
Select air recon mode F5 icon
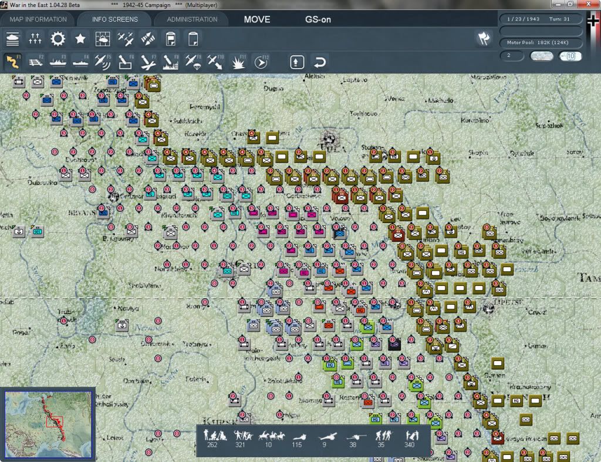pyautogui.click(x=103, y=62)
